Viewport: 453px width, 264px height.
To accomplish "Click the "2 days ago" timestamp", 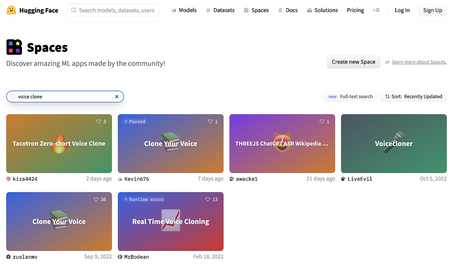I will coord(99,179).
